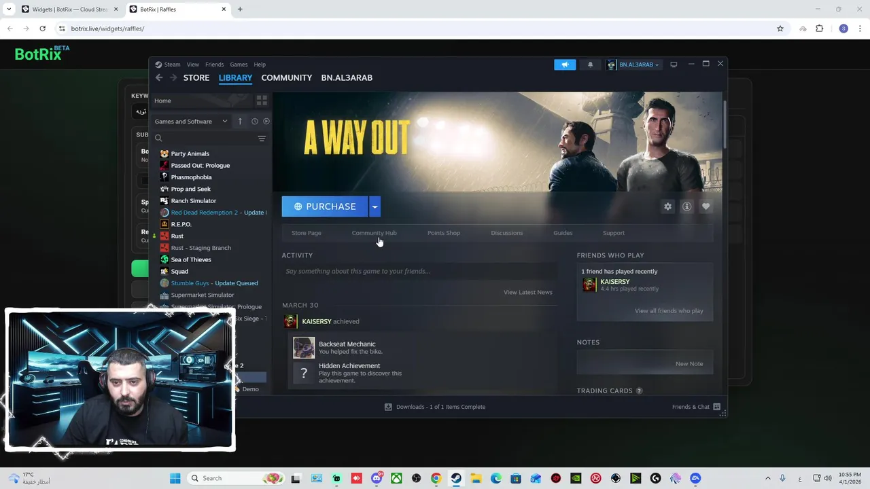The width and height of the screenshot is (870, 489).
Task: Expand Purchase button dropdown arrow
Action: [x=375, y=206]
